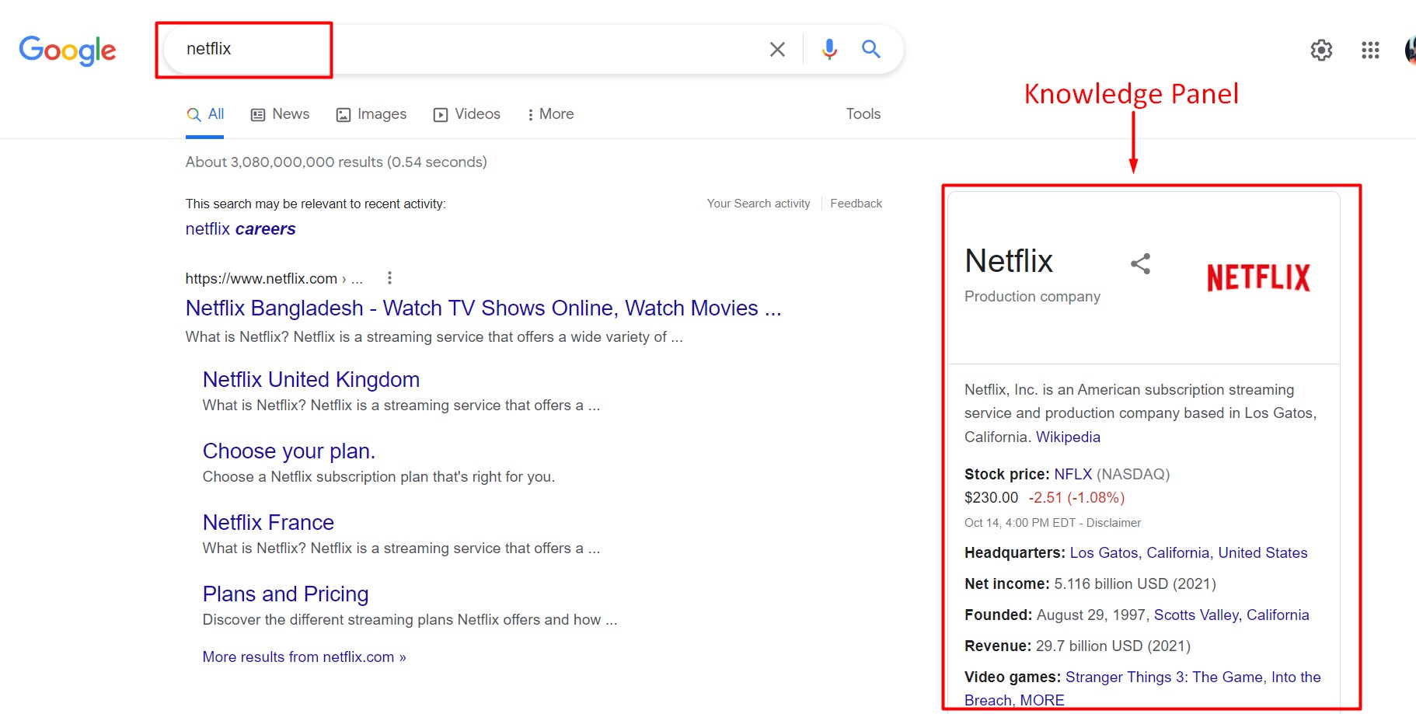This screenshot has width=1416, height=714.
Task: Click the Revenue 29.7 billion value
Action: [1113, 646]
